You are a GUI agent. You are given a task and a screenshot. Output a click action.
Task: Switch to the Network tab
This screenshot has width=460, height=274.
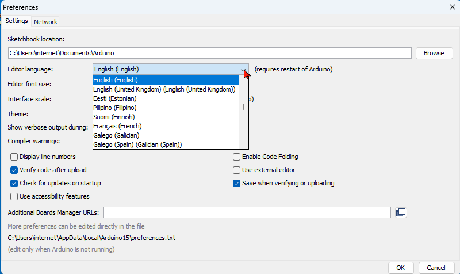(45, 22)
